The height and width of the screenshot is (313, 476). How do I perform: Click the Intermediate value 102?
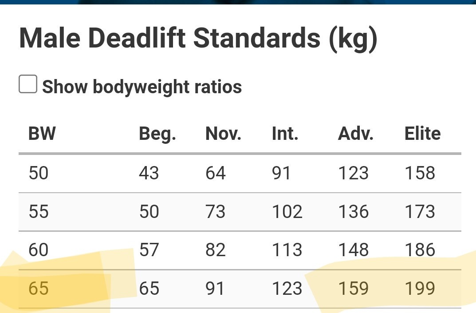tap(287, 211)
